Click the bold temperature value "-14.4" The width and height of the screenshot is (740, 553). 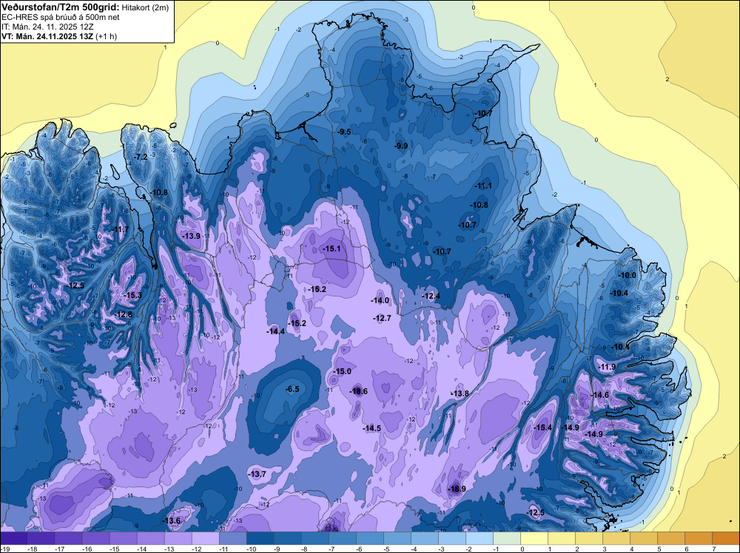tap(275, 331)
